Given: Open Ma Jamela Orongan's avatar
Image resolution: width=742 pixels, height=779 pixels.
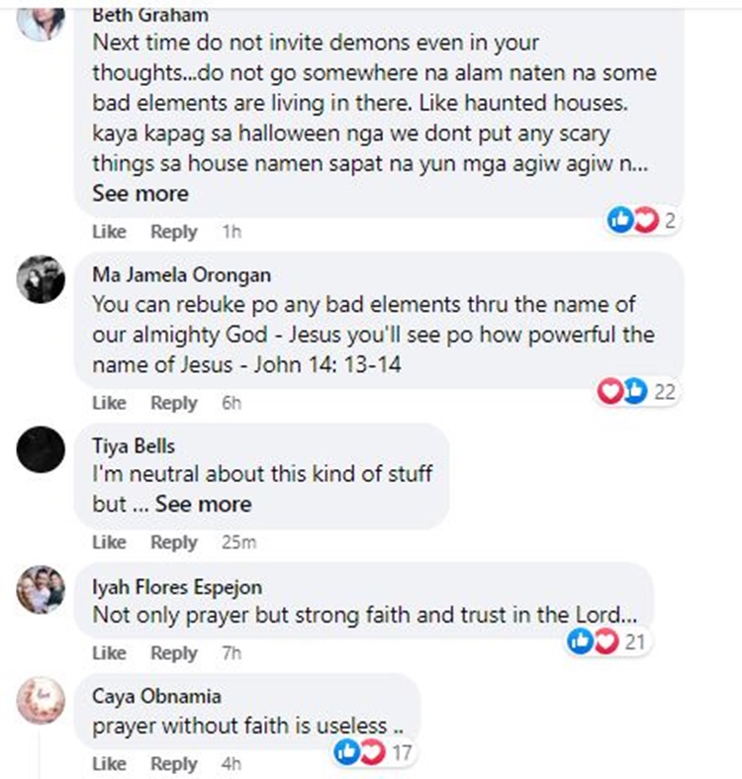Looking at the screenshot, I should pyautogui.click(x=41, y=279).
